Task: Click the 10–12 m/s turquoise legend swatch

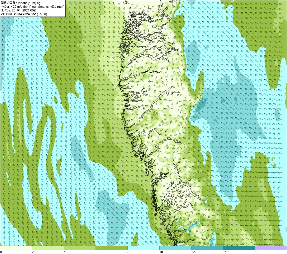Action: pyautogui.click(x=175, y=248)
